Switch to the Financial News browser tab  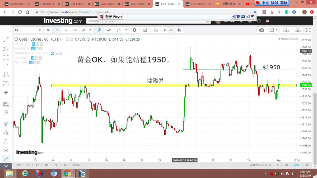pyautogui.click(x=47, y=4)
